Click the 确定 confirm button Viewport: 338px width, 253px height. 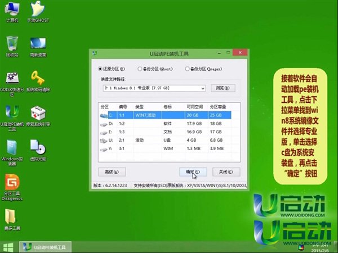coord(193,172)
